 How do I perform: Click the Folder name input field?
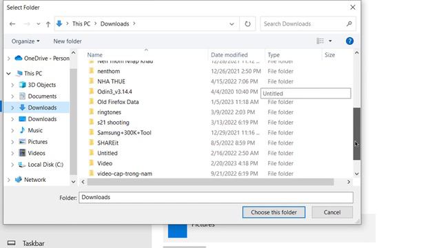tap(216, 198)
